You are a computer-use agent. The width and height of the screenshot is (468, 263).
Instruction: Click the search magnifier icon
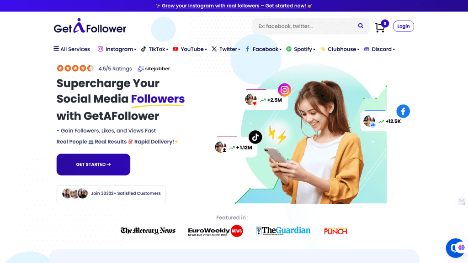click(361, 26)
